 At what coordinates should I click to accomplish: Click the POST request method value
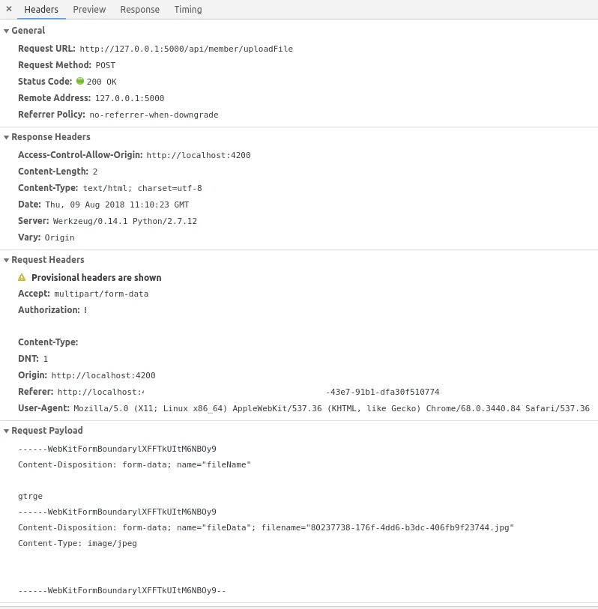pos(105,65)
